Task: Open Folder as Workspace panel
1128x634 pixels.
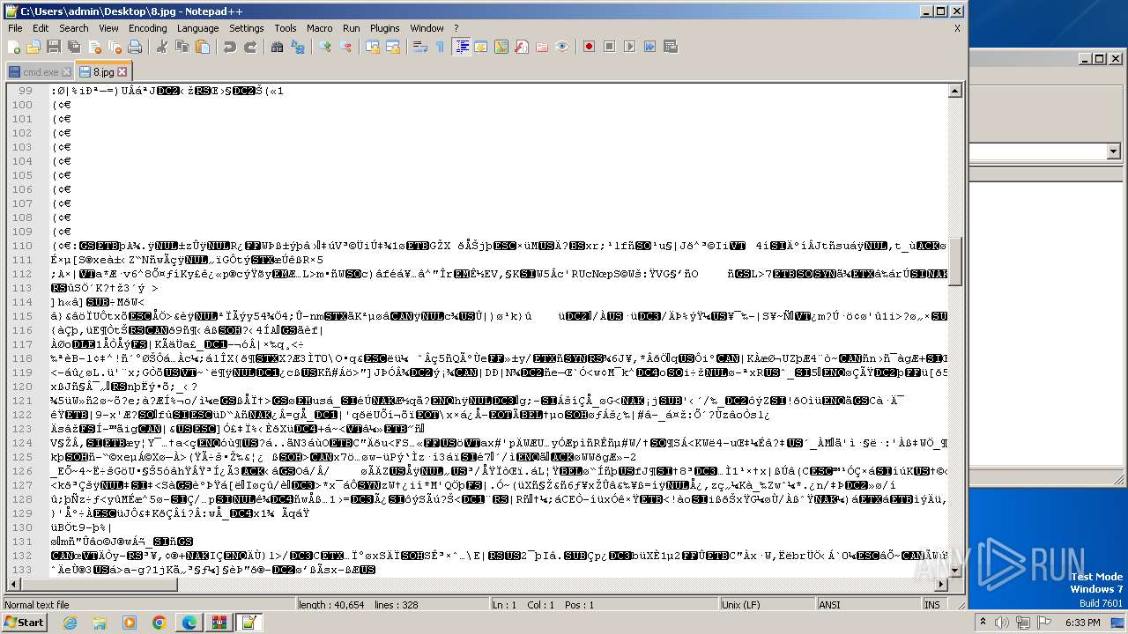Action: pos(542,47)
